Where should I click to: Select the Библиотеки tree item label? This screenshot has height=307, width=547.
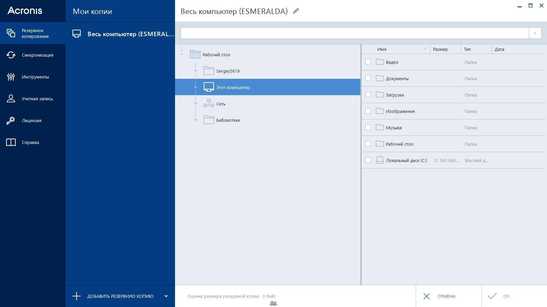coord(228,120)
